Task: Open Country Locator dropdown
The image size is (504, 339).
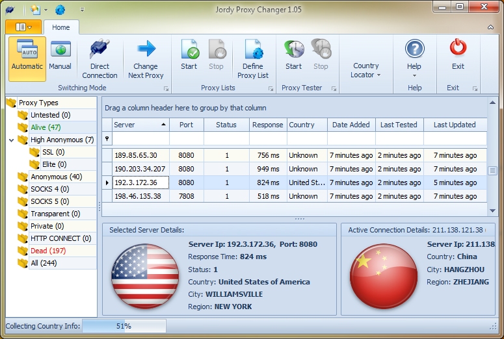Action: coord(366,70)
